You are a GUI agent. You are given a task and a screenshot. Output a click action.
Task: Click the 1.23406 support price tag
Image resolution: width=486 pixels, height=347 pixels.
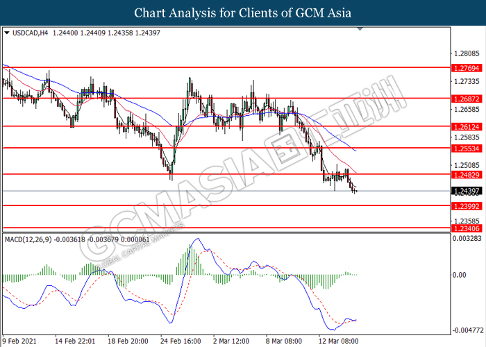tap(463, 228)
